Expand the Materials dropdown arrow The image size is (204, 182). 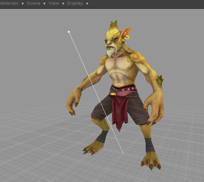(x=22, y=4)
